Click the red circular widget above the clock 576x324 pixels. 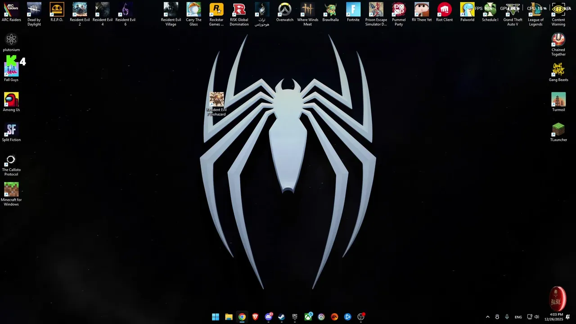(558, 298)
